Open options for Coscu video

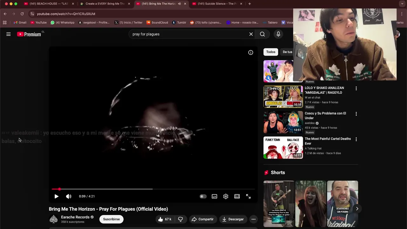click(356, 114)
